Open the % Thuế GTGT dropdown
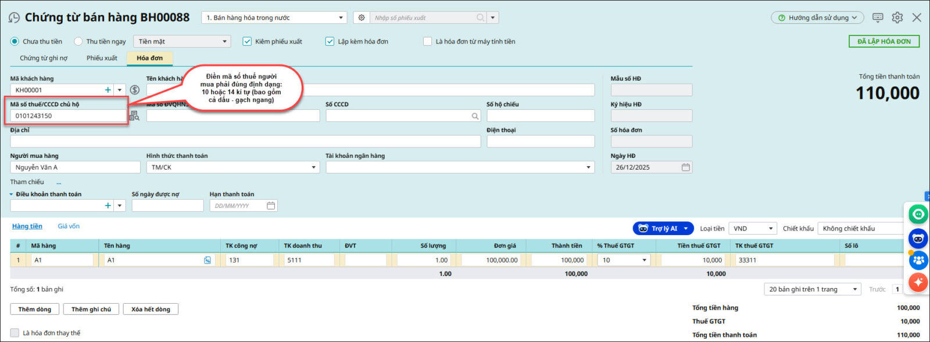The image size is (930, 342). coord(644,260)
